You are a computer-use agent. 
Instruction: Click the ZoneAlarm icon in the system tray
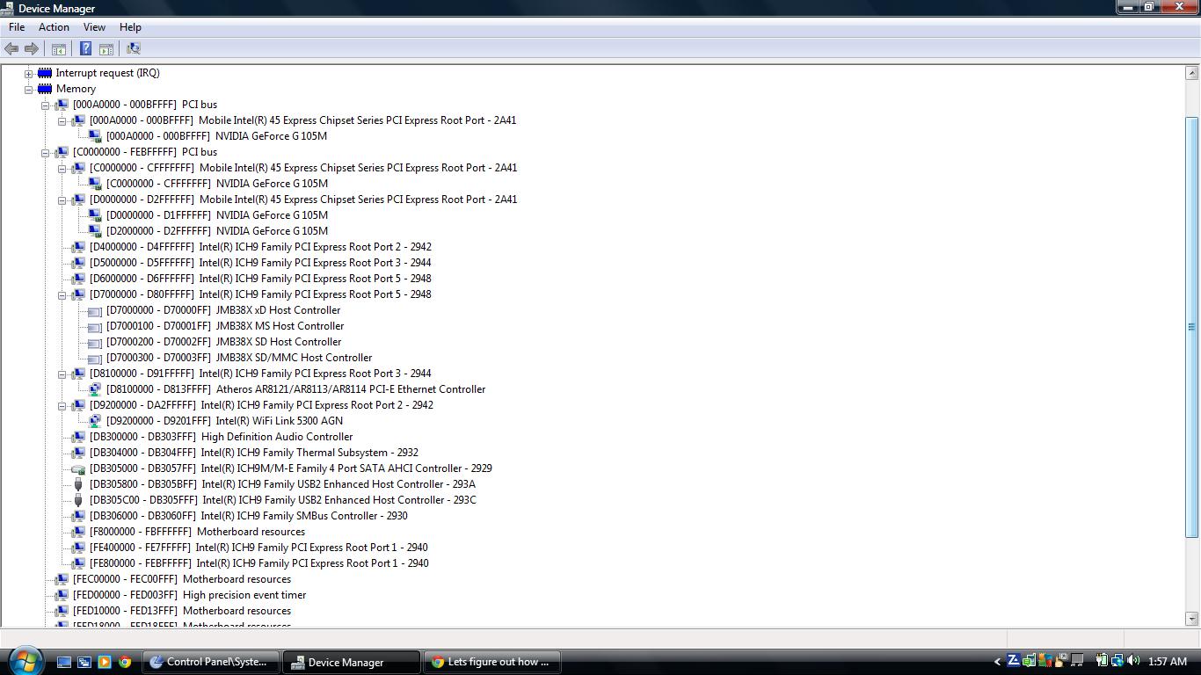[1013, 661]
